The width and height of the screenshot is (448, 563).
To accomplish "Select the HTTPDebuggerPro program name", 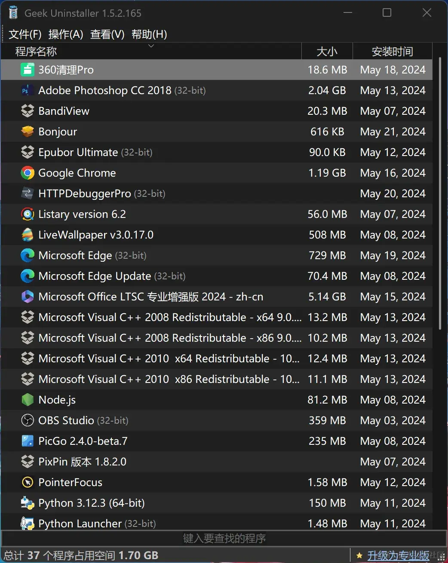I will pyautogui.click(x=85, y=193).
